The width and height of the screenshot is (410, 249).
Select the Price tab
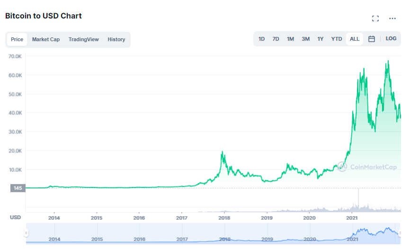tap(17, 39)
